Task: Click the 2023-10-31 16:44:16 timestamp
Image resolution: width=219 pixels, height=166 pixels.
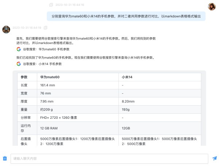Action: [70, 5]
